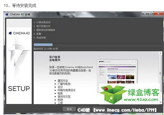Click the scroll-up arrow of the content pane
Screen dimensions: 164x115
pos(161,53)
